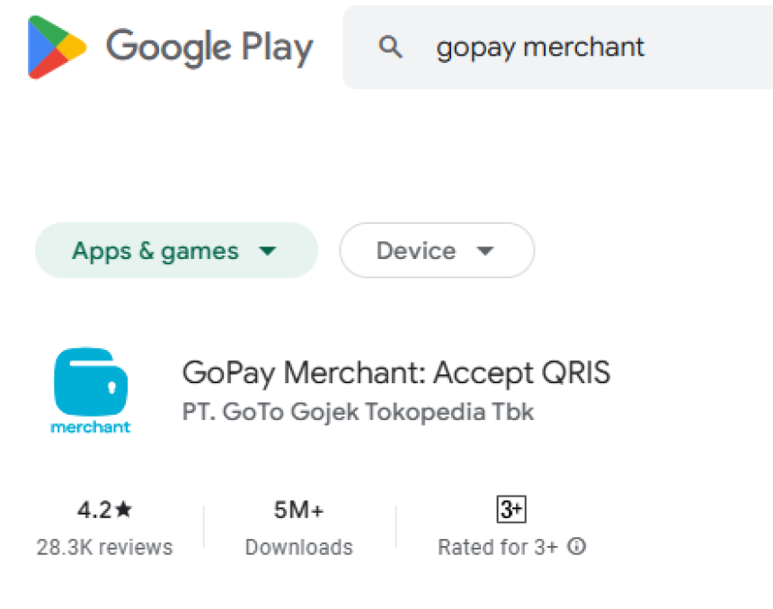Open the content rating info icon

tap(578, 546)
